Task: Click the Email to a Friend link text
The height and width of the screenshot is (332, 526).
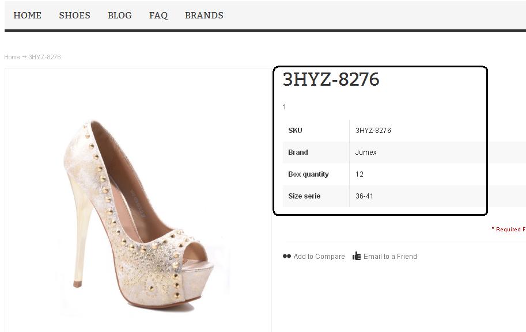Action: [x=390, y=257]
